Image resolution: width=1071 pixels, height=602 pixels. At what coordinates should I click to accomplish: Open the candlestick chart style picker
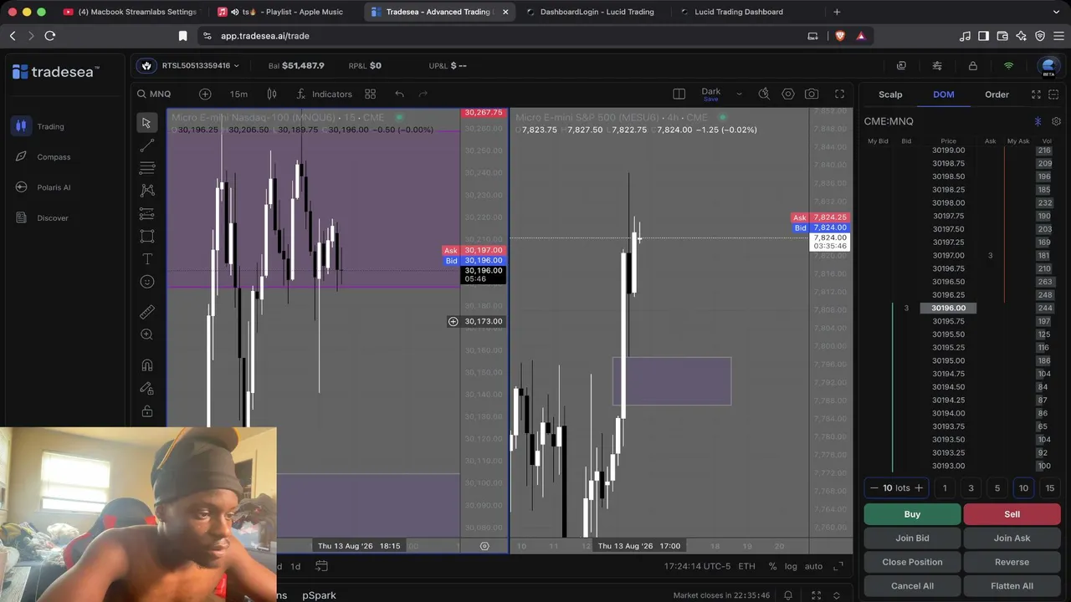click(x=271, y=94)
